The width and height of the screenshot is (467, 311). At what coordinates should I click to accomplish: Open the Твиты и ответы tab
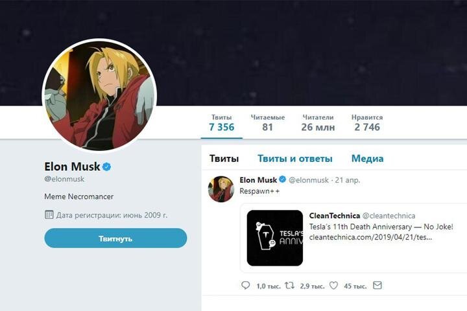coord(294,158)
